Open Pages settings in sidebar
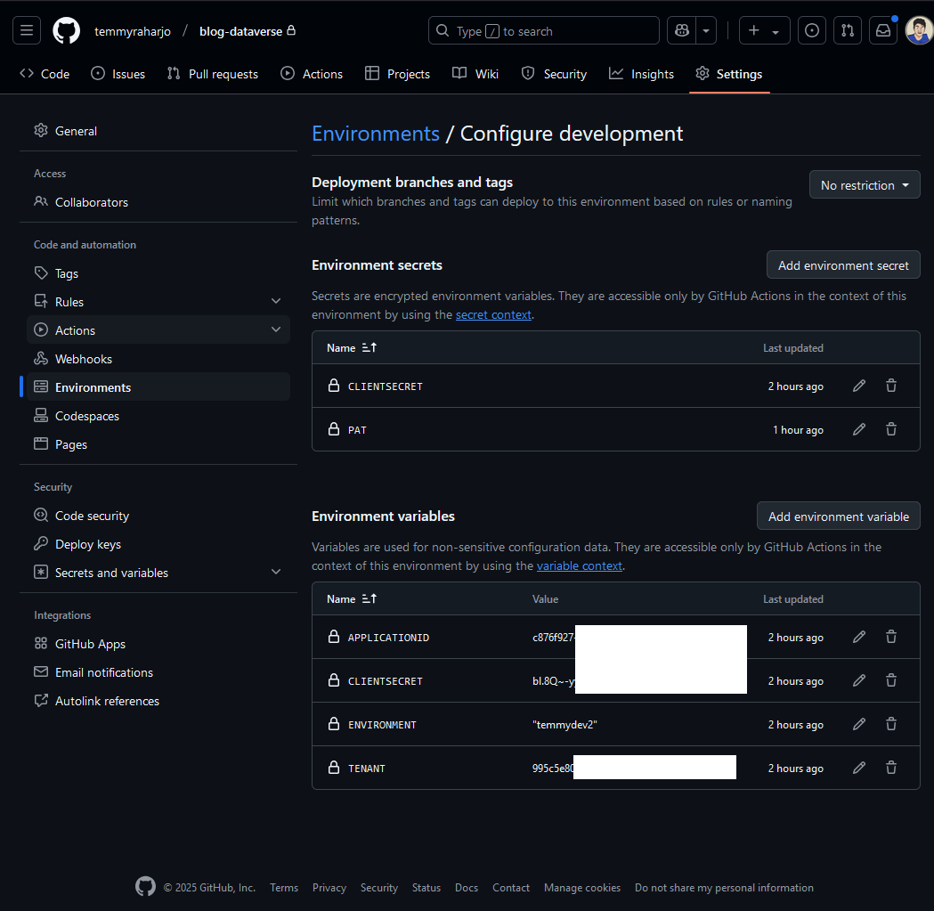This screenshot has width=934, height=911. pyautogui.click(x=158, y=444)
